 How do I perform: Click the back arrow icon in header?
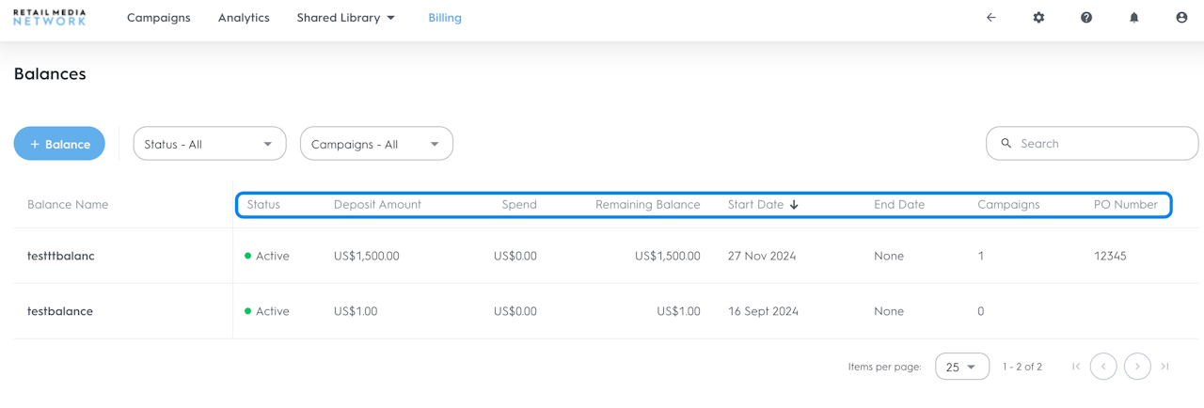point(990,18)
